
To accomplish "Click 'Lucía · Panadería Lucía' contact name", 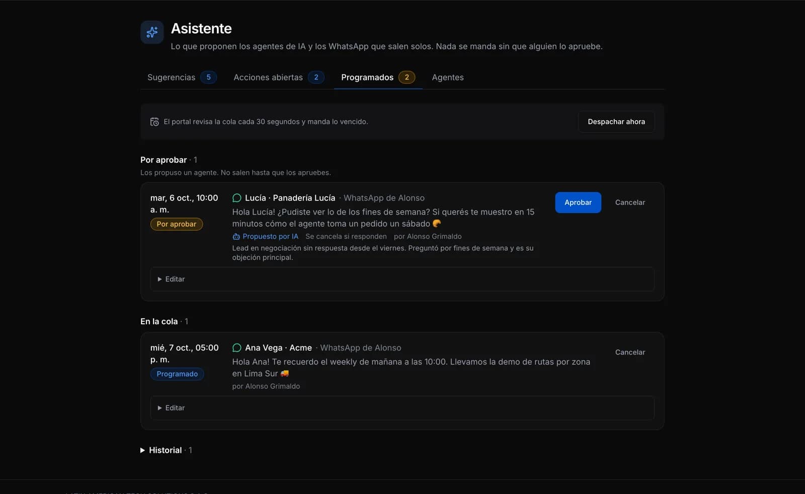I will click(290, 198).
